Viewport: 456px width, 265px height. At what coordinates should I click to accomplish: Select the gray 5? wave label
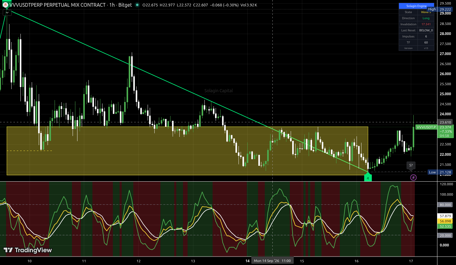point(411,166)
